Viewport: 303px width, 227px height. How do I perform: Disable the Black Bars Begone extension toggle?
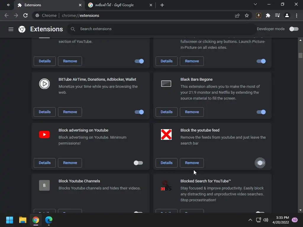[x=261, y=112]
